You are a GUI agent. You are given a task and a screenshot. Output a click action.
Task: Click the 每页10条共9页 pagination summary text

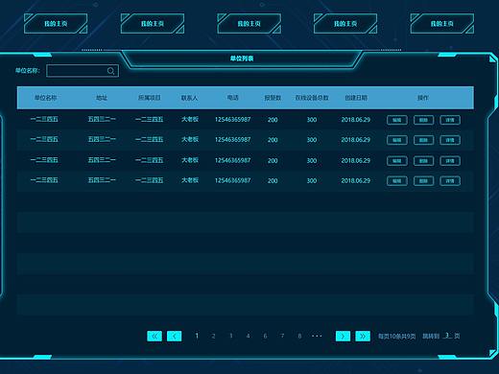tap(397, 337)
